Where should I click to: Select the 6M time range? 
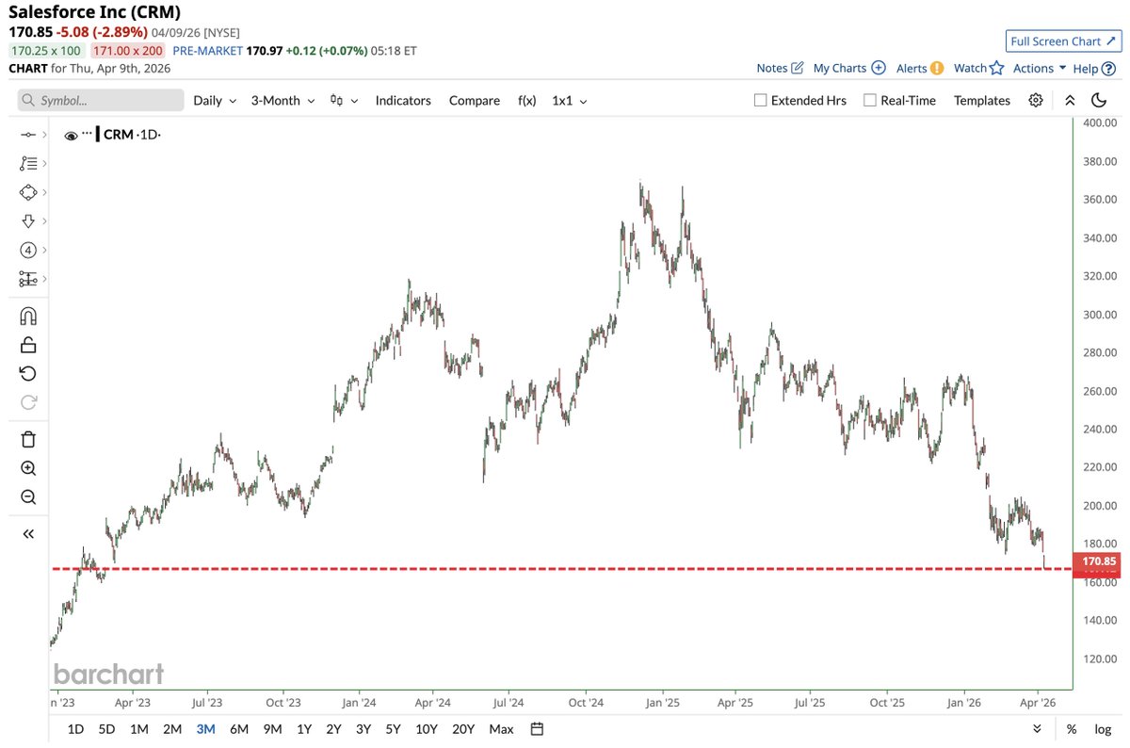[239, 728]
